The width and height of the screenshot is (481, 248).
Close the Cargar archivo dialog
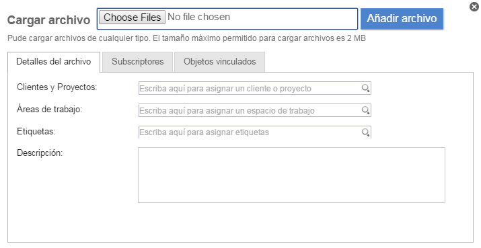tap(474, 7)
